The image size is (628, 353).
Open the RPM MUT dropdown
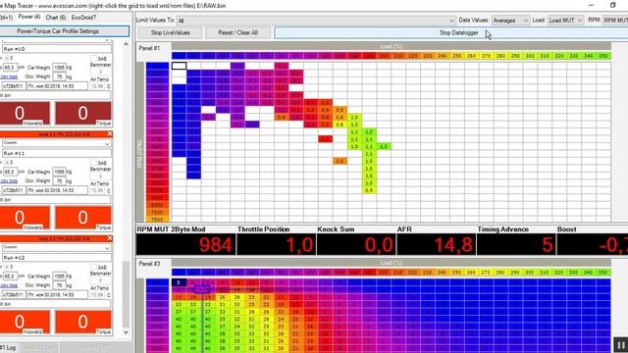click(615, 21)
